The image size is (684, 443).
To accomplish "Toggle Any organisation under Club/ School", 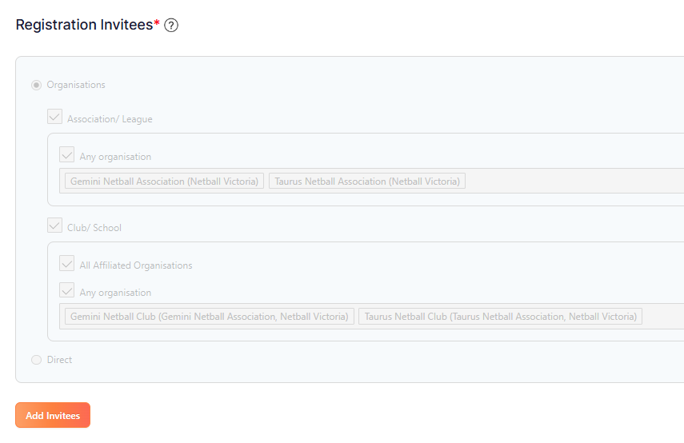I will [x=67, y=291].
